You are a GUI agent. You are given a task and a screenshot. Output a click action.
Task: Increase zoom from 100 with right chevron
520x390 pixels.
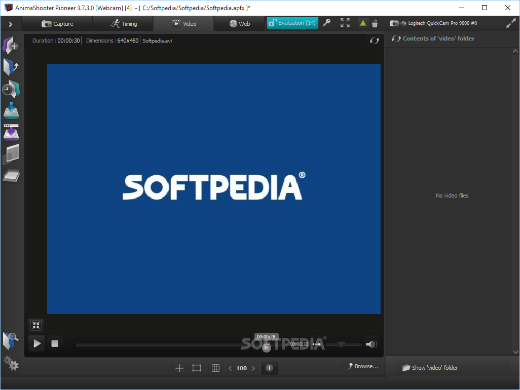point(253,368)
